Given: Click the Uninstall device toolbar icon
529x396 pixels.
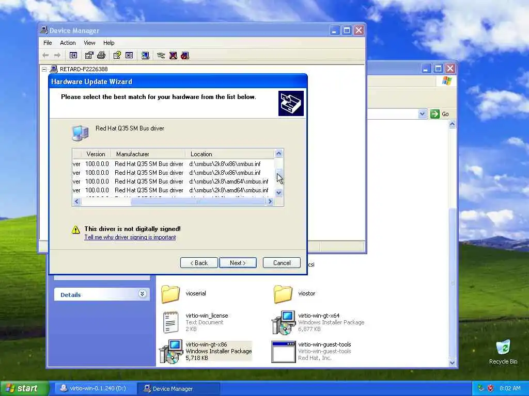Looking at the screenshot, I should (x=173, y=55).
